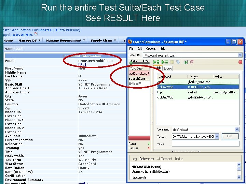
Task: Click the '1 Lake View Road' address value
Action: [x=93, y=88]
